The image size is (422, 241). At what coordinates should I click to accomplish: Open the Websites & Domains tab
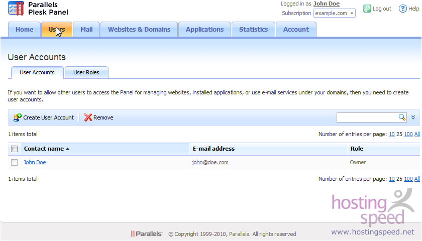click(x=139, y=29)
